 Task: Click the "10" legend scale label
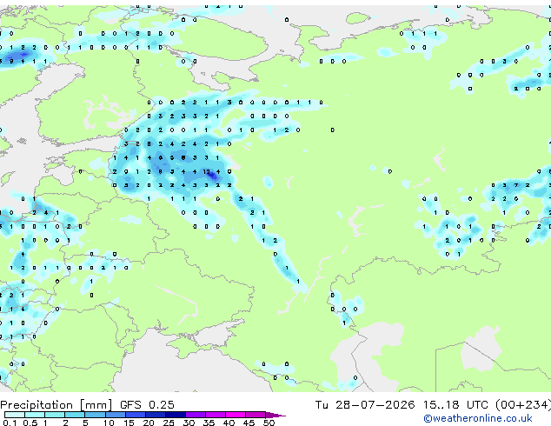(x=109, y=423)
